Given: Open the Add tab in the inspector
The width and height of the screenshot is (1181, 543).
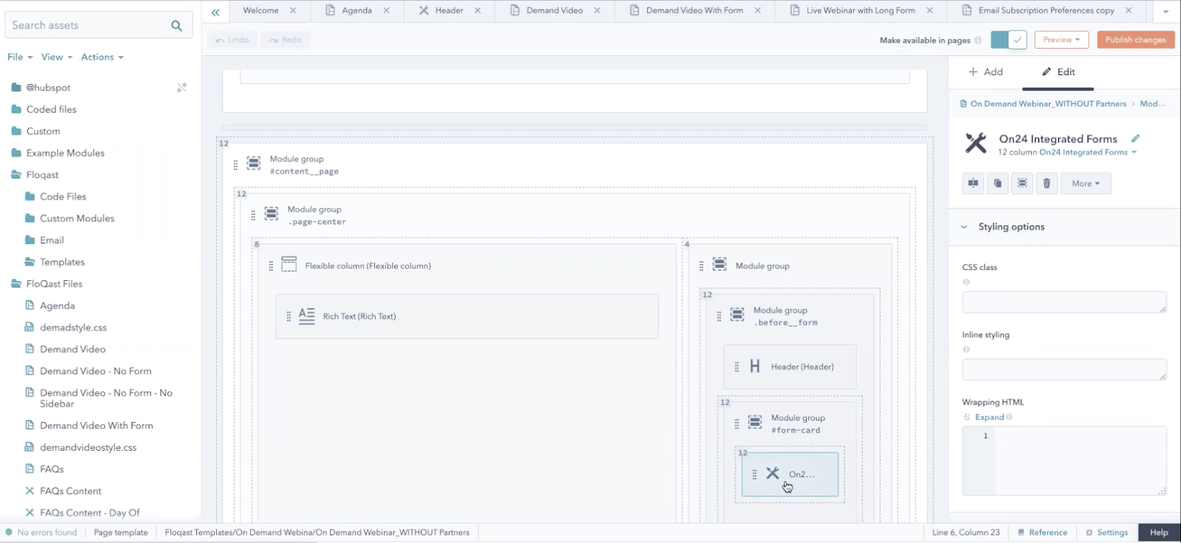Looking at the screenshot, I should tap(985, 72).
